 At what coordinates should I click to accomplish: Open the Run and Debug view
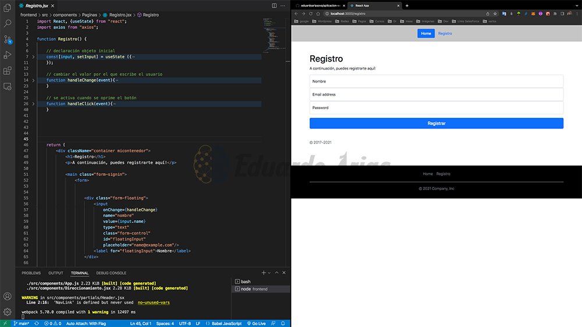(7, 55)
